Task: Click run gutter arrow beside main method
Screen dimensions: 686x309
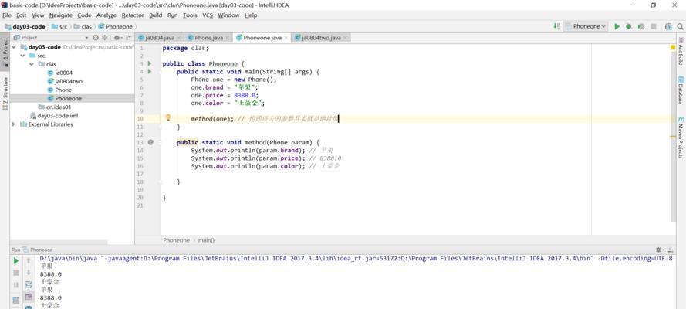Action: [150, 71]
